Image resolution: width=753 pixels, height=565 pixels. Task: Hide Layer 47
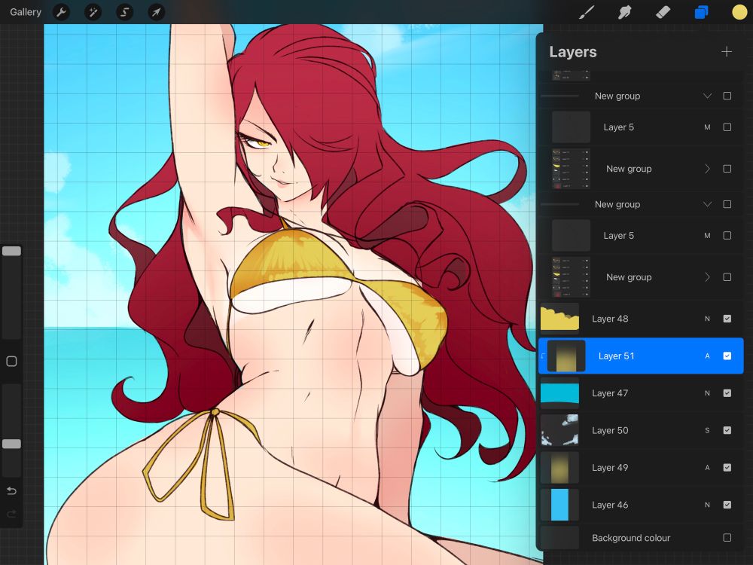[727, 393]
